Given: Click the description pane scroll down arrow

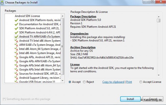Looking at the screenshot, I should pos(159,75).
